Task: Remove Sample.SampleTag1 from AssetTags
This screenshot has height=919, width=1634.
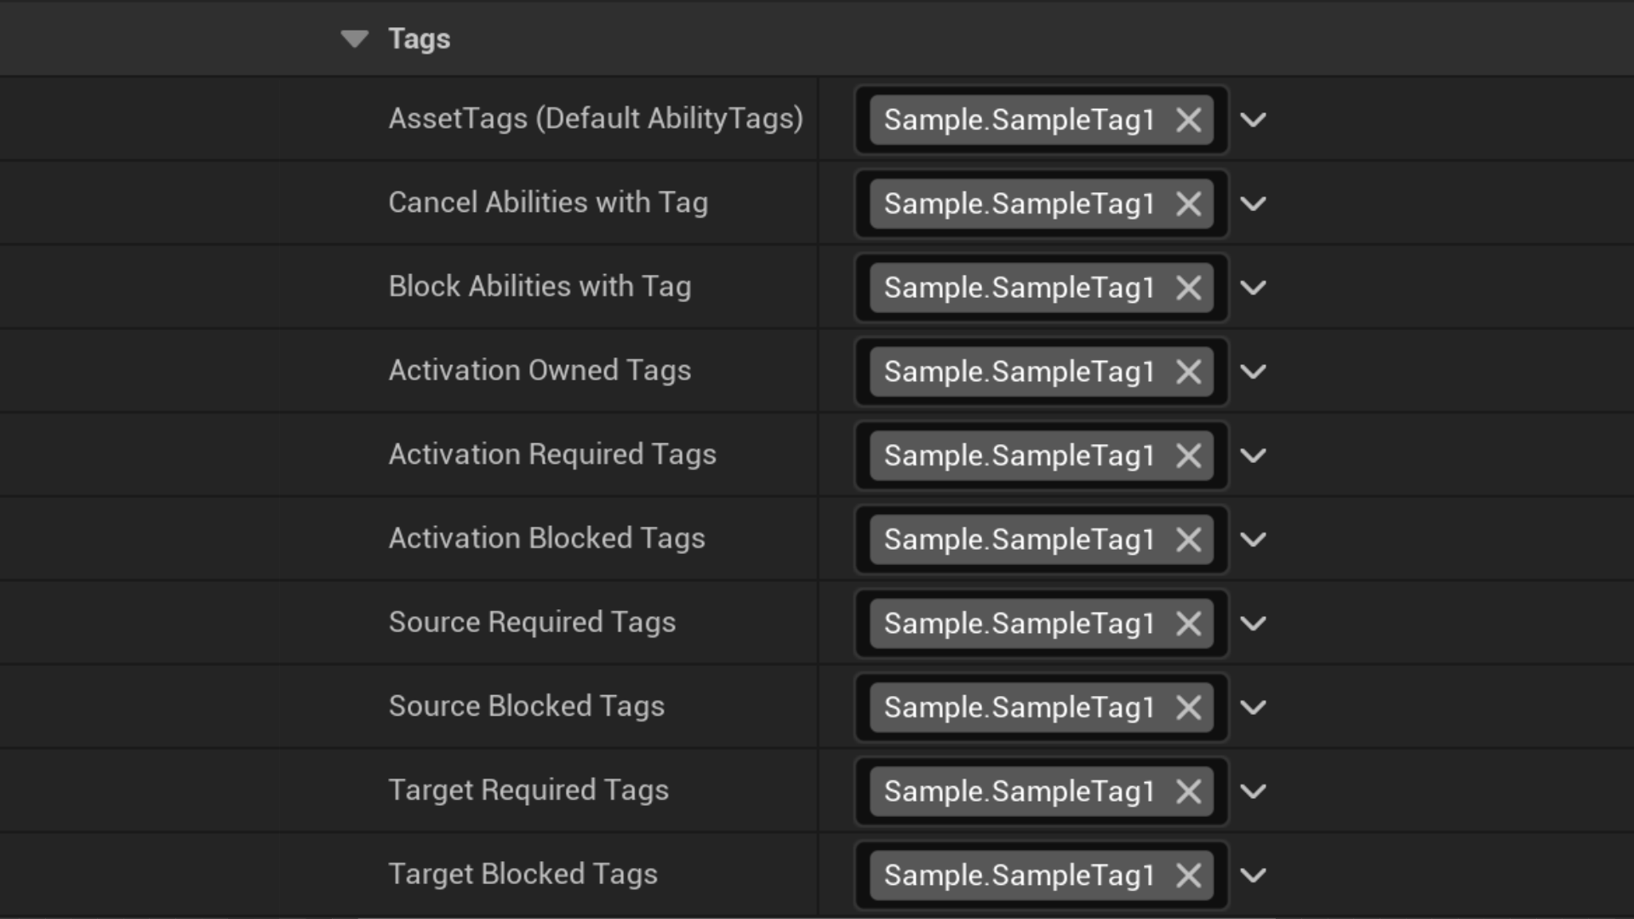Action: click(1188, 120)
